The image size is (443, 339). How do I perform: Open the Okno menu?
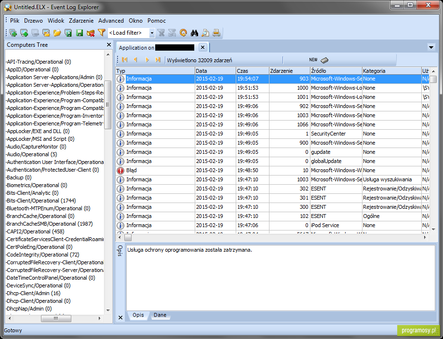(x=135, y=21)
